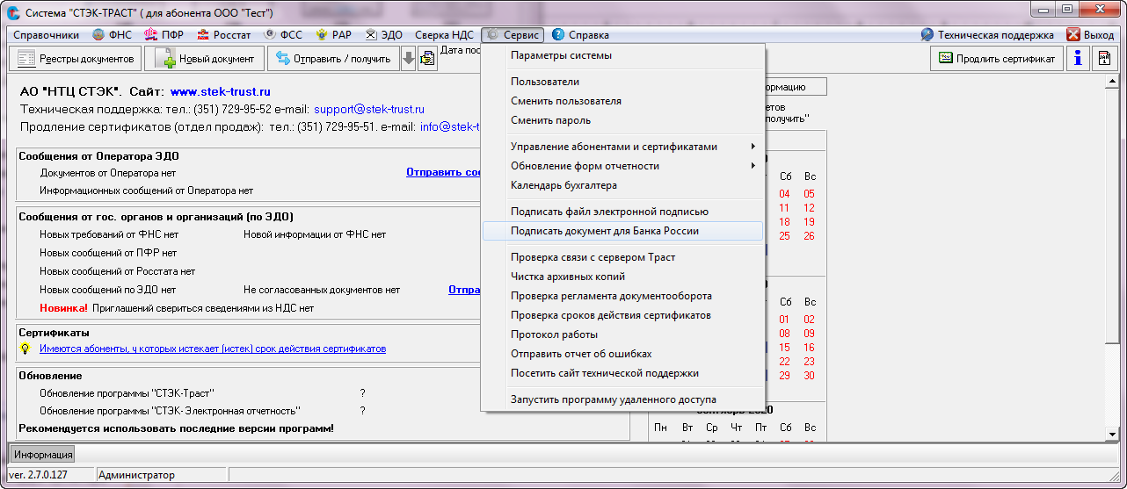Choose Сменить пользователя
The width and height of the screenshot is (1127, 489).
[x=623, y=101]
